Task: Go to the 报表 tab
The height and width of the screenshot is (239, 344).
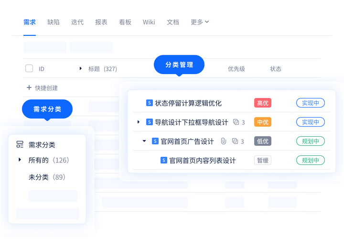Action: (x=101, y=22)
